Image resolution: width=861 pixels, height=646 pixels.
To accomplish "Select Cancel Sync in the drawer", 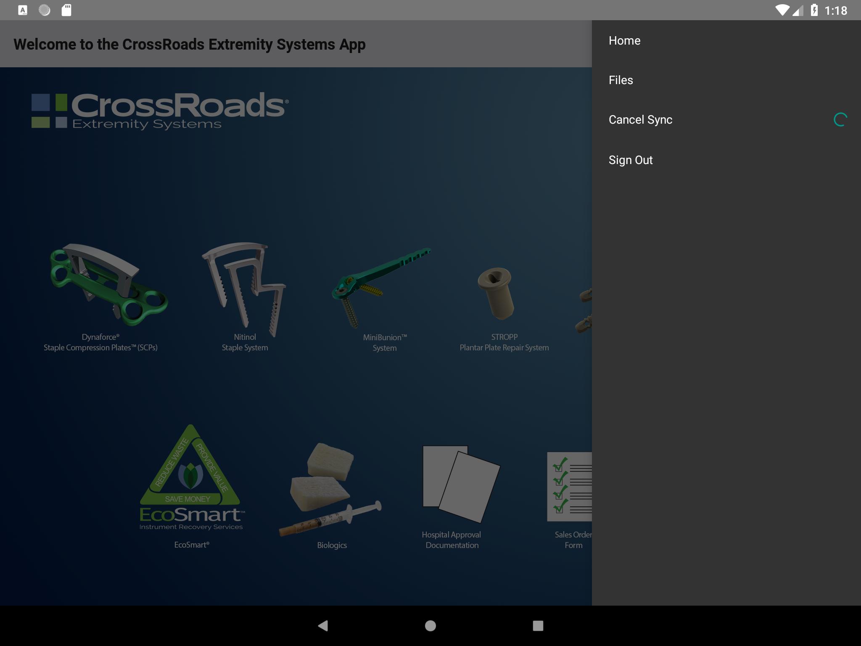I will point(726,119).
